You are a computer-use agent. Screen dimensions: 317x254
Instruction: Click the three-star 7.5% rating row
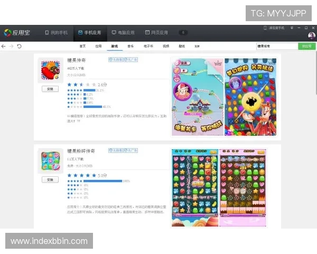point(80,98)
